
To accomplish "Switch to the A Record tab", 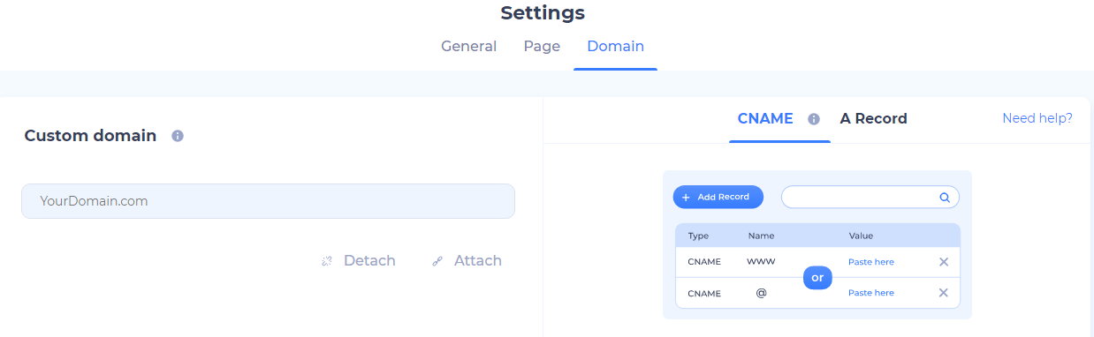I will tap(873, 118).
